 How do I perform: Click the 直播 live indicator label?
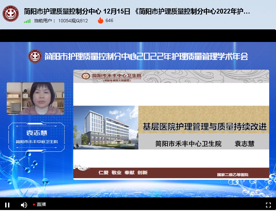coord(41,204)
